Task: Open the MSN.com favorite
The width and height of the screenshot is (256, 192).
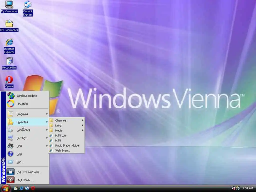Action: (x=66, y=135)
